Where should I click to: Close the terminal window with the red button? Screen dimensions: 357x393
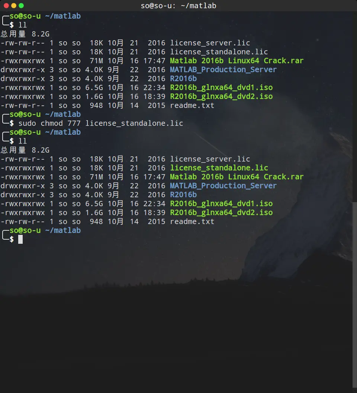click(x=6, y=6)
